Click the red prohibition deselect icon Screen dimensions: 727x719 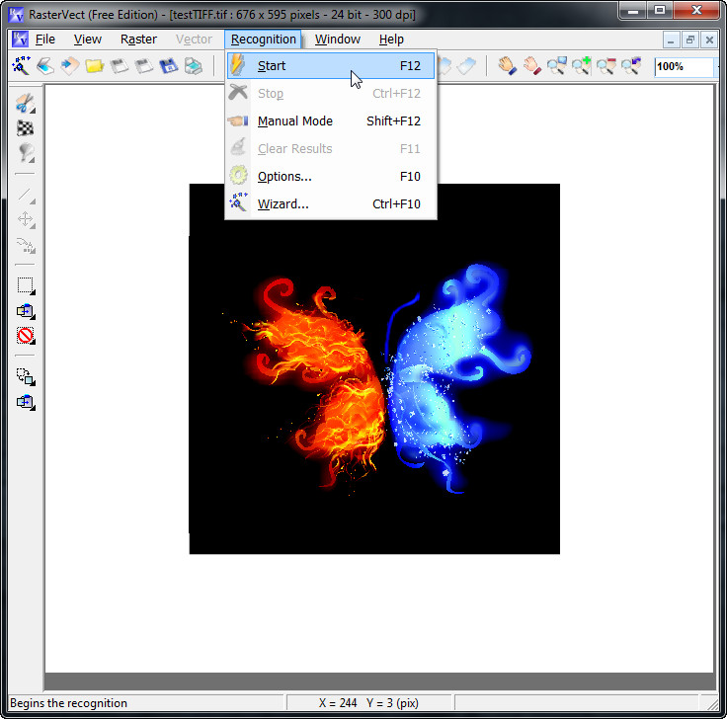(x=26, y=335)
